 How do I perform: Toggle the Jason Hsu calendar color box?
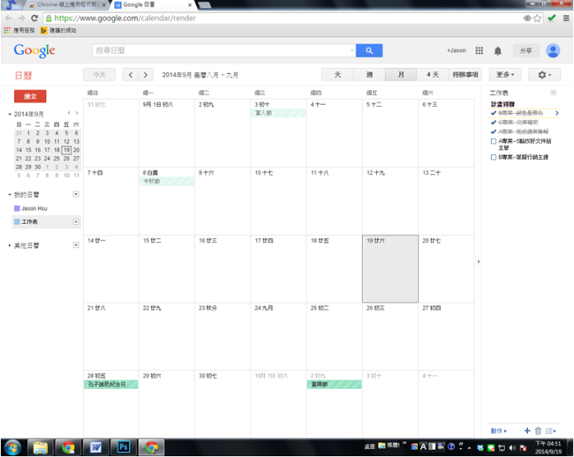coord(17,208)
